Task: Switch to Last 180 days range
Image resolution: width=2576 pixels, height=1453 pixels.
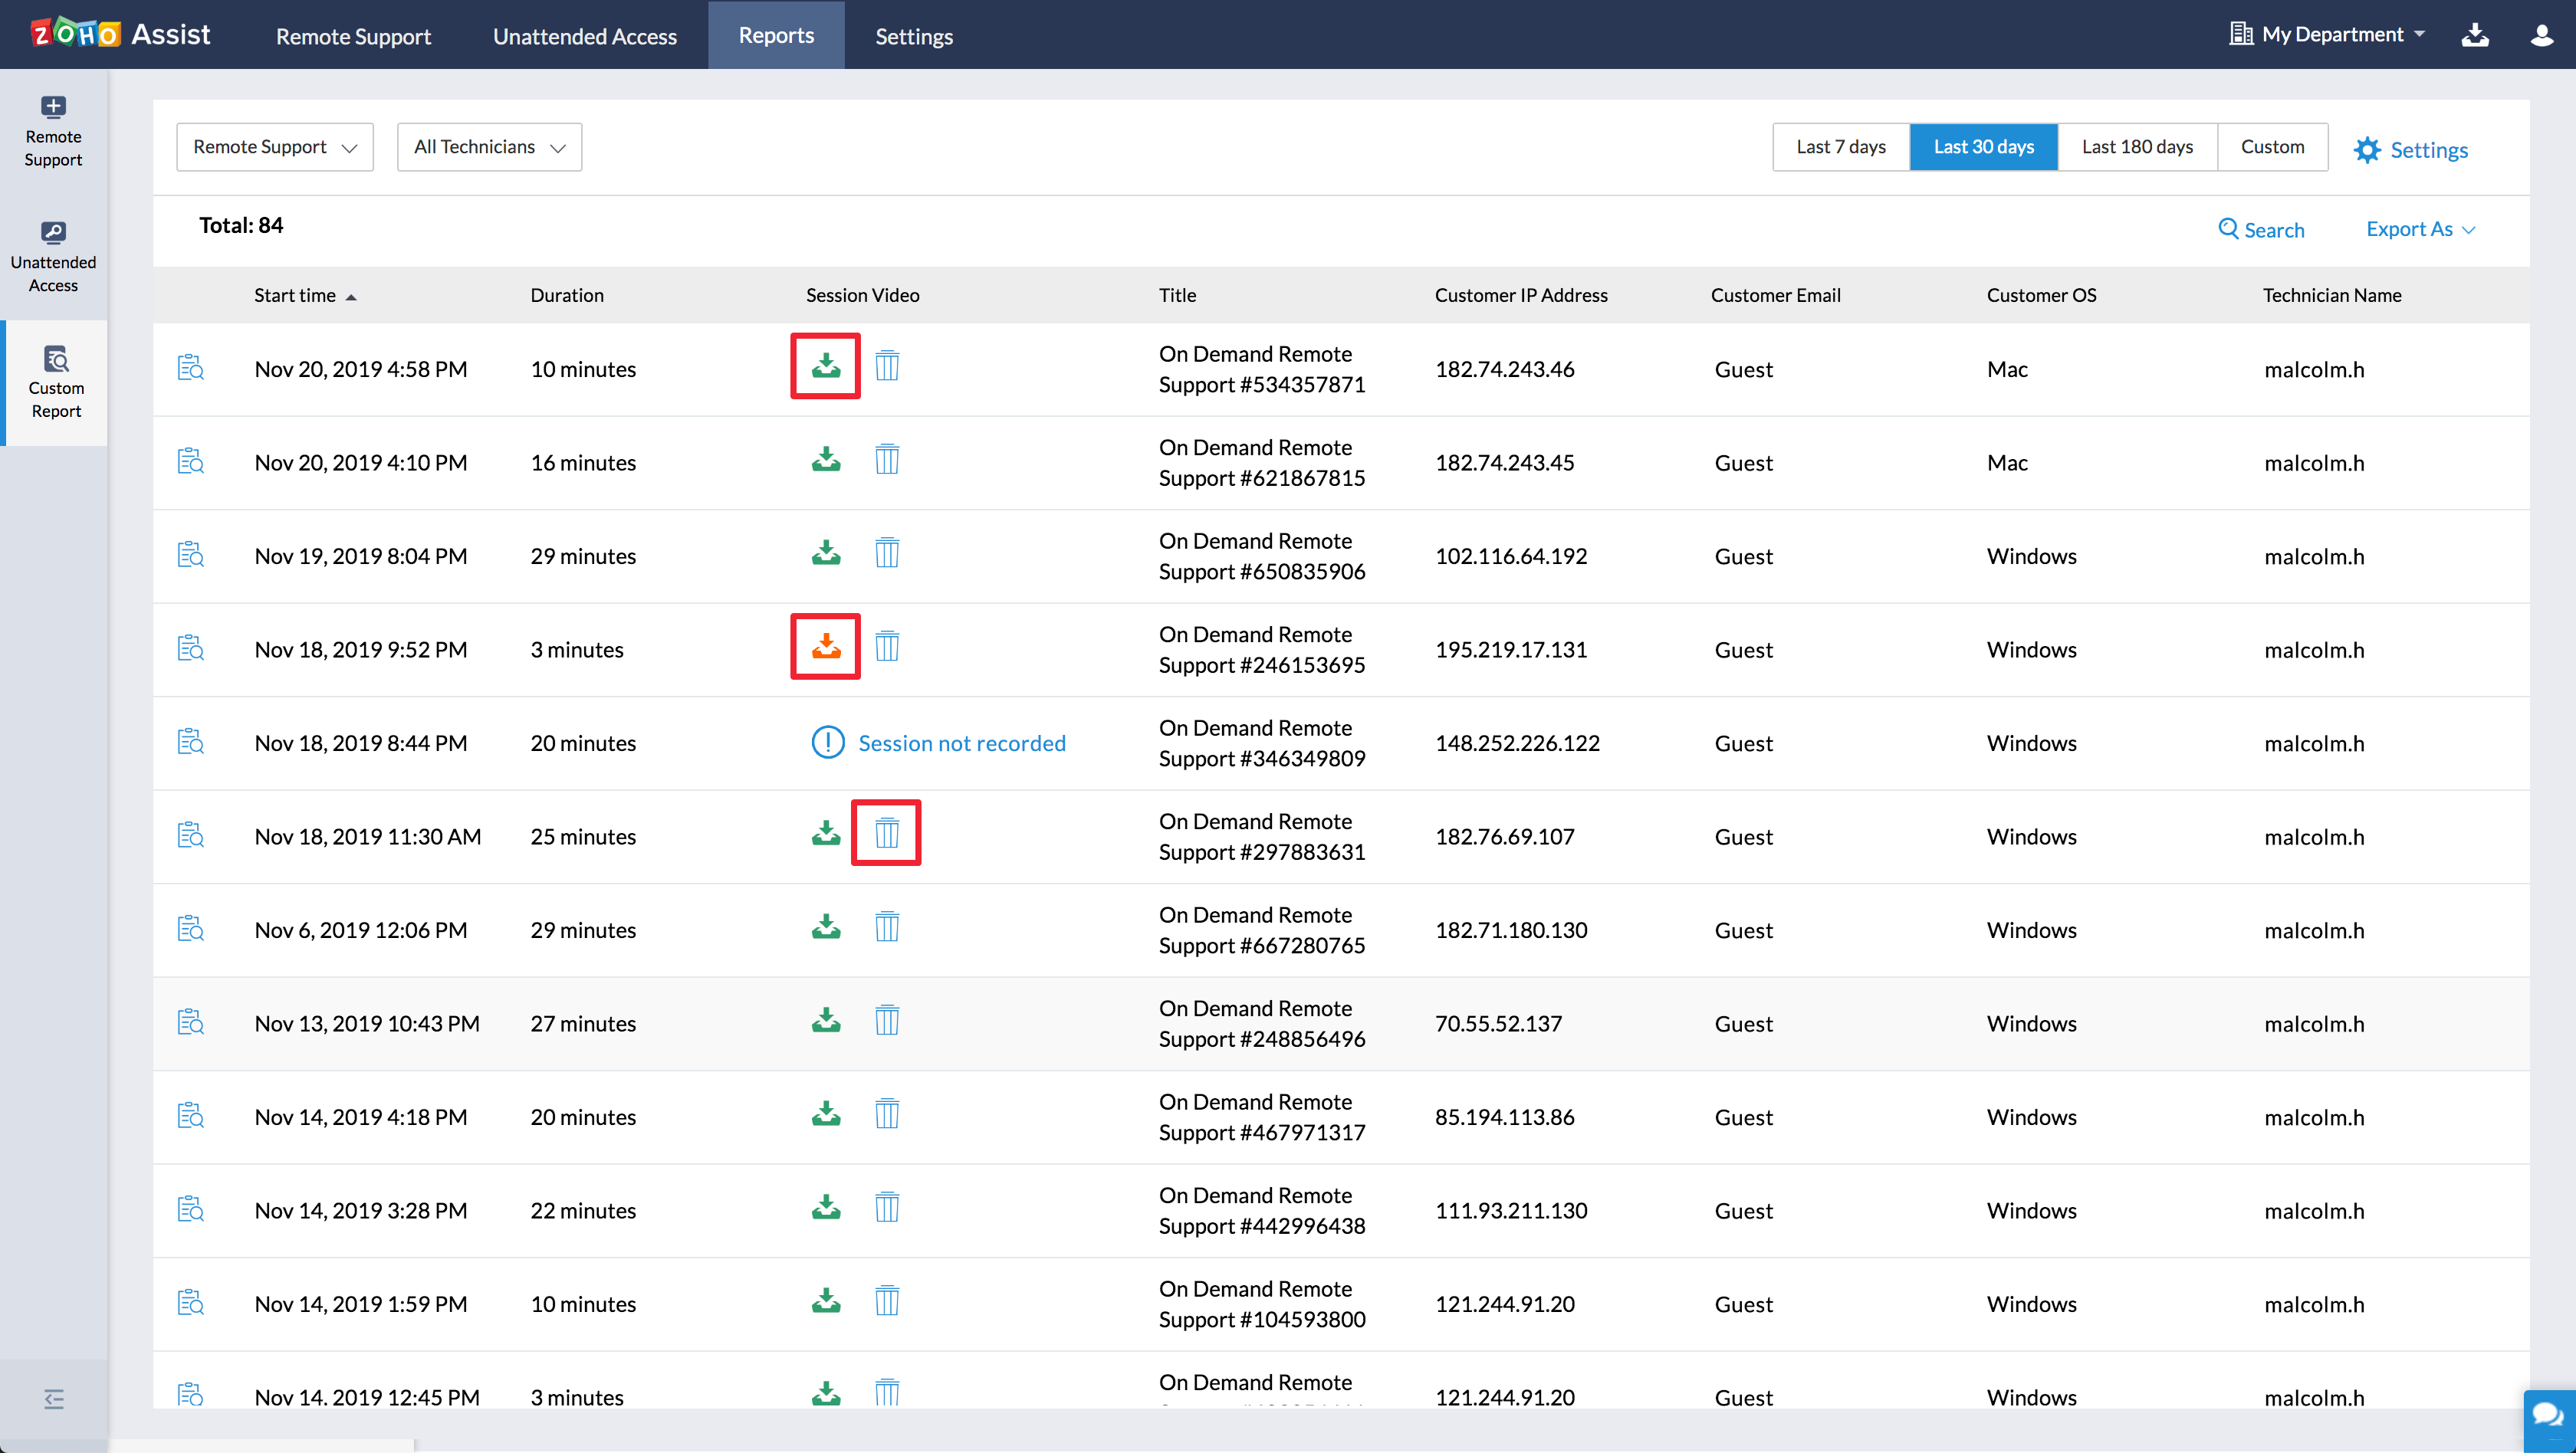Action: (x=2137, y=147)
